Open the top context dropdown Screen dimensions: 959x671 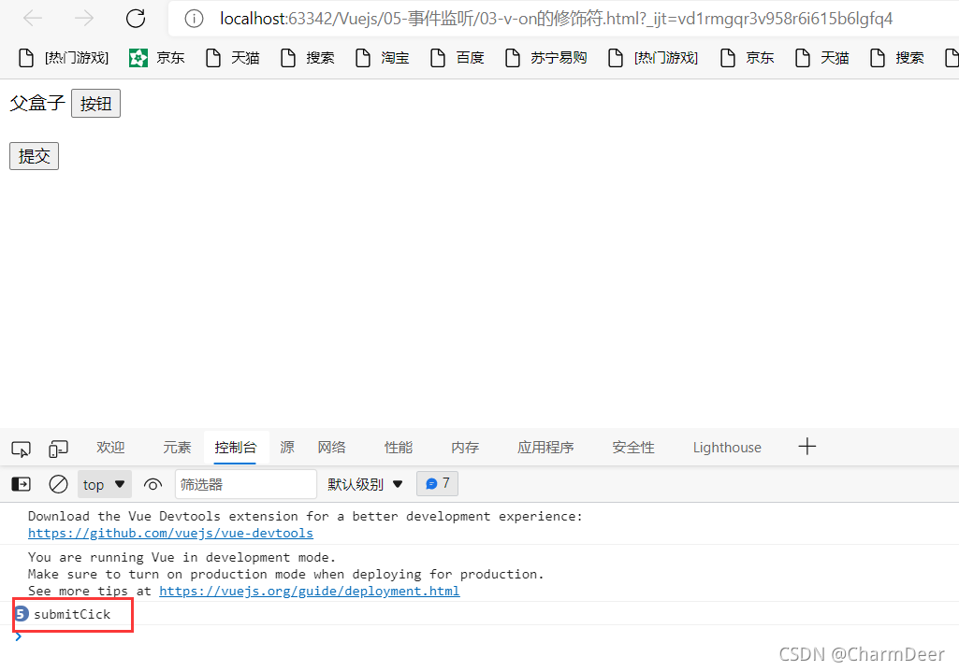pyautogui.click(x=105, y=485)
